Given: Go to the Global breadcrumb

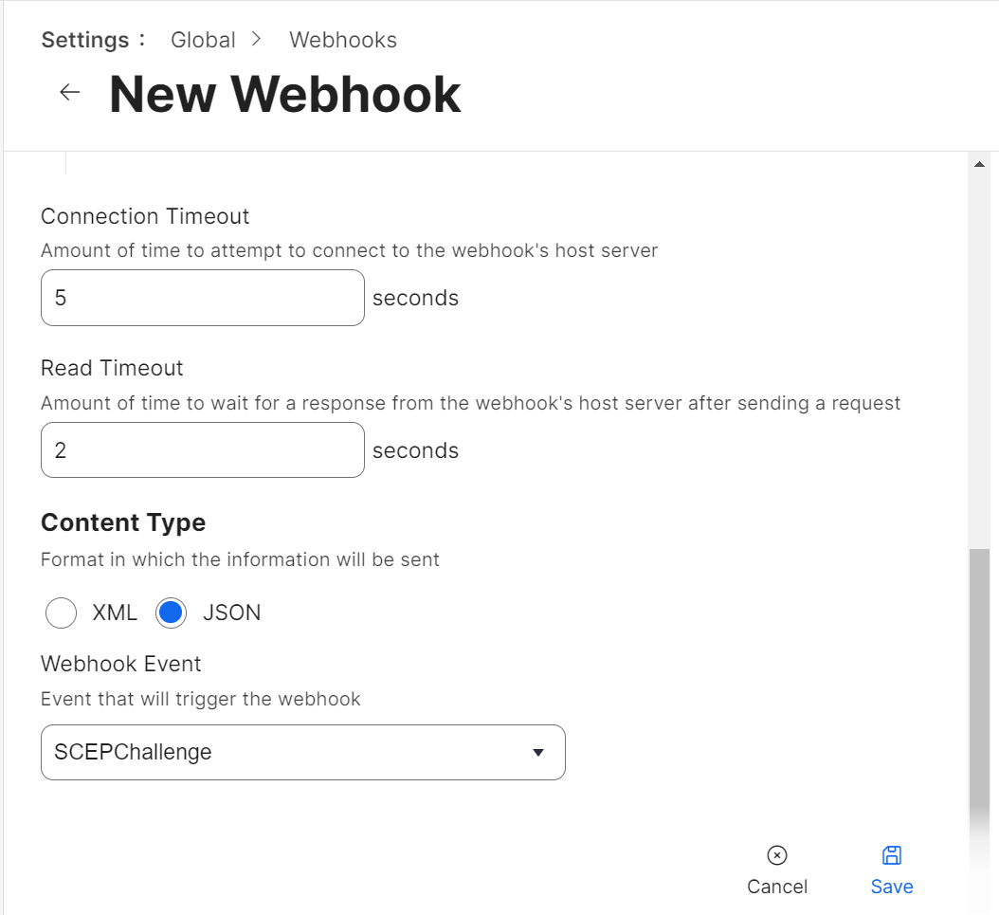Looking at the screenshot, I should tap(203, 40).
